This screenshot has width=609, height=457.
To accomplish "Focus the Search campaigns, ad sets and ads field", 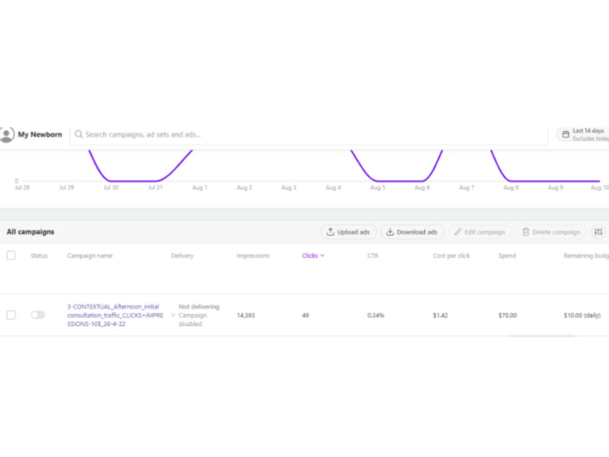I will point(309,135).
